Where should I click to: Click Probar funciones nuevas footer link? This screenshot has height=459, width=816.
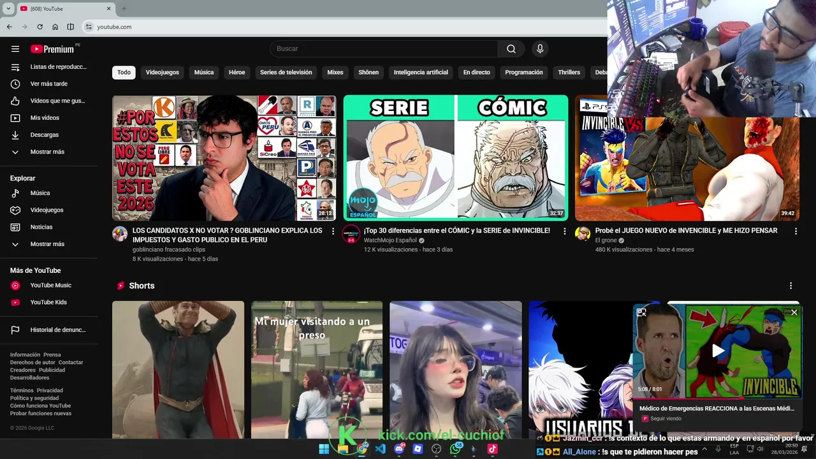[41, 414]
